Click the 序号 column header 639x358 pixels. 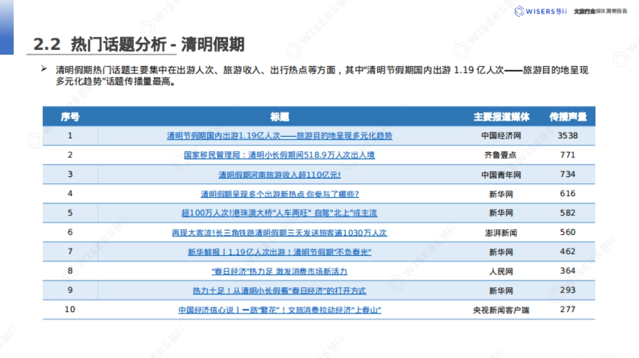click(69, 116)
